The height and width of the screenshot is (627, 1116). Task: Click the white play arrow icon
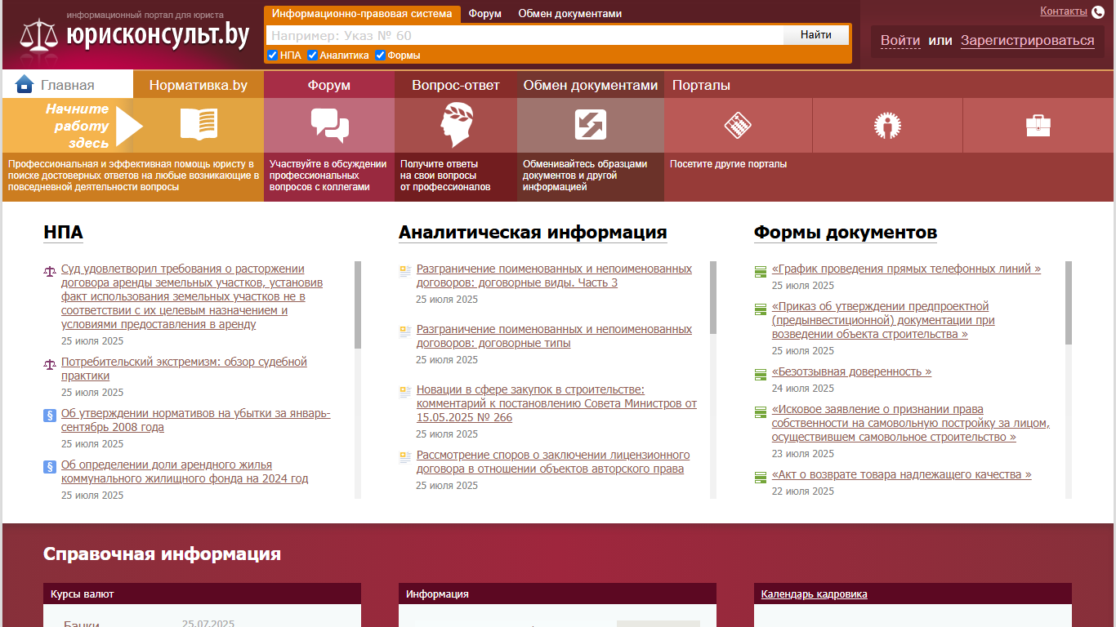[129, 125]
